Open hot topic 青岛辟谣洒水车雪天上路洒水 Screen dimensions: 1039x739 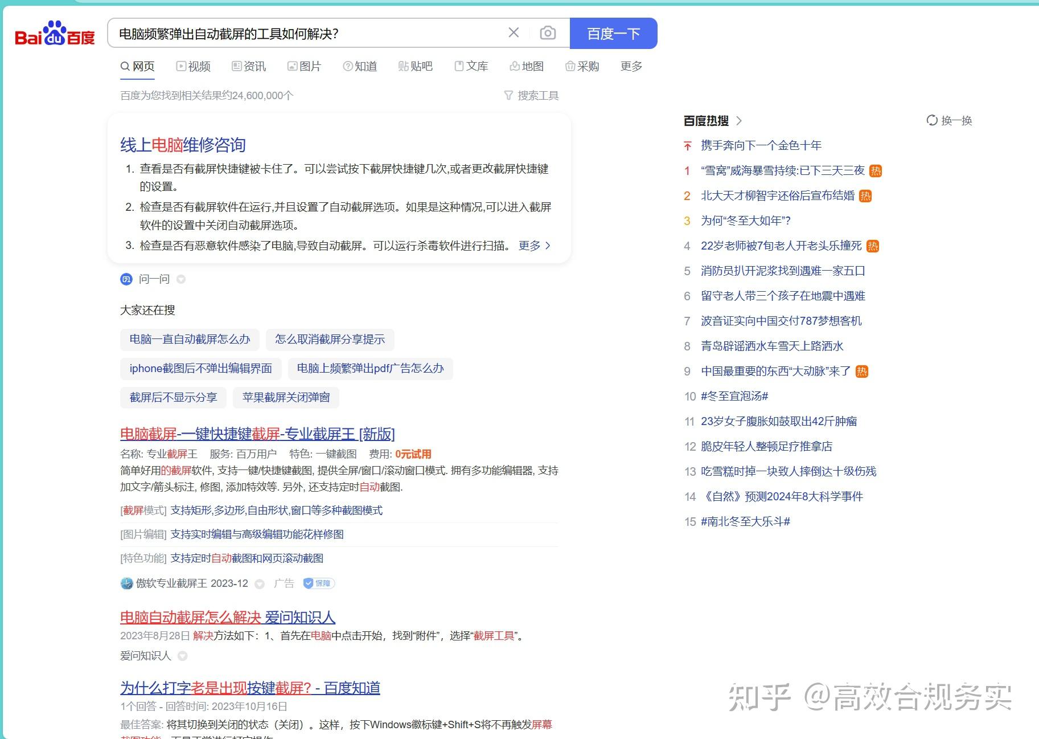click(x=772, y=346)
